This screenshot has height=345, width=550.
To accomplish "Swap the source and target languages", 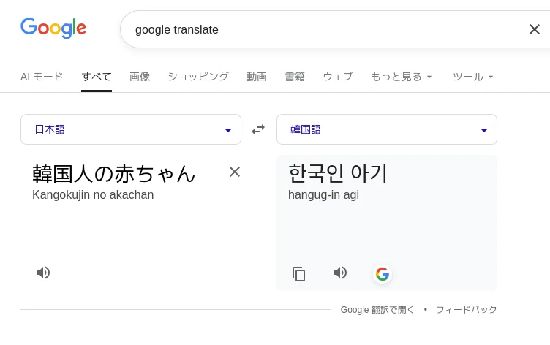I will [258, 129].
